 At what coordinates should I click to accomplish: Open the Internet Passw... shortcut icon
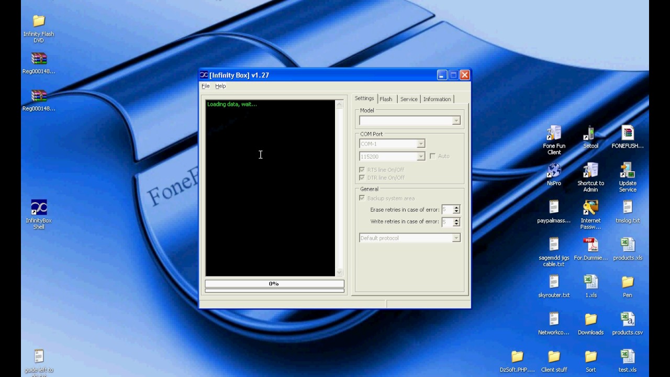coord(590,207)
